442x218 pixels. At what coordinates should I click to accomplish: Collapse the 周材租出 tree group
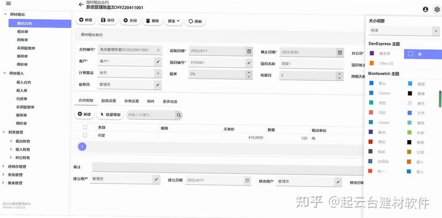point(5,14)
